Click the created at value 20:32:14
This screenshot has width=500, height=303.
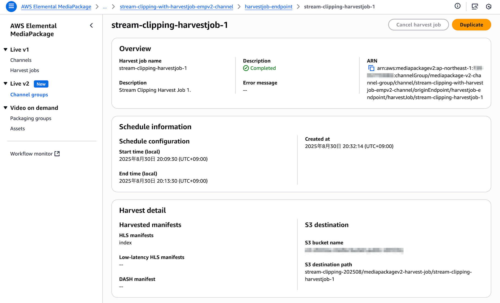coord(349,146)
